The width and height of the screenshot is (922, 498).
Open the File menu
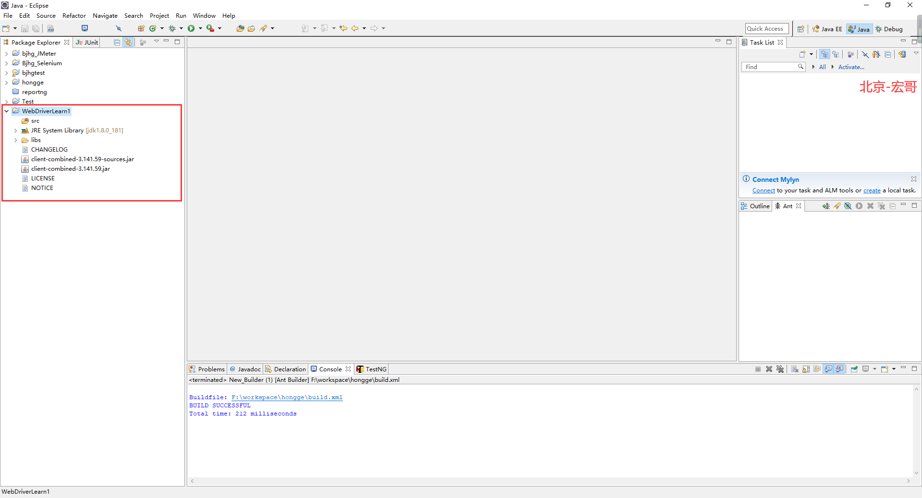pos(8,15)
